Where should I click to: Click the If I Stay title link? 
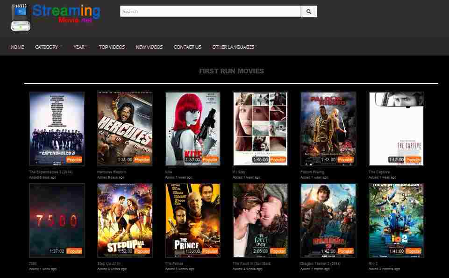(239, 172)
